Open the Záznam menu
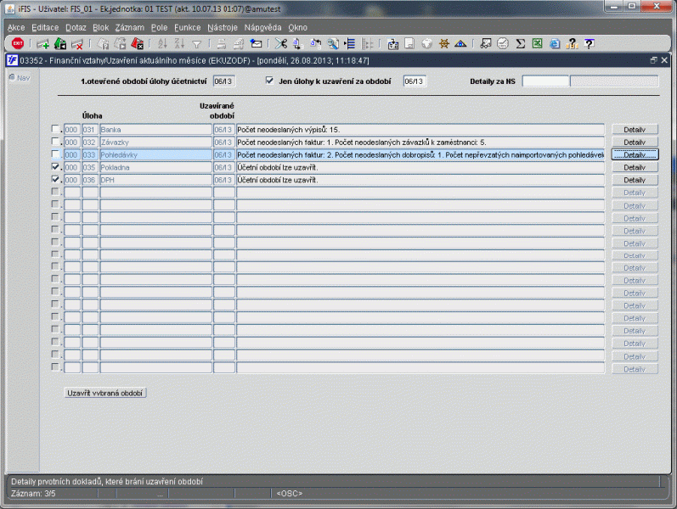 [129, 28]
